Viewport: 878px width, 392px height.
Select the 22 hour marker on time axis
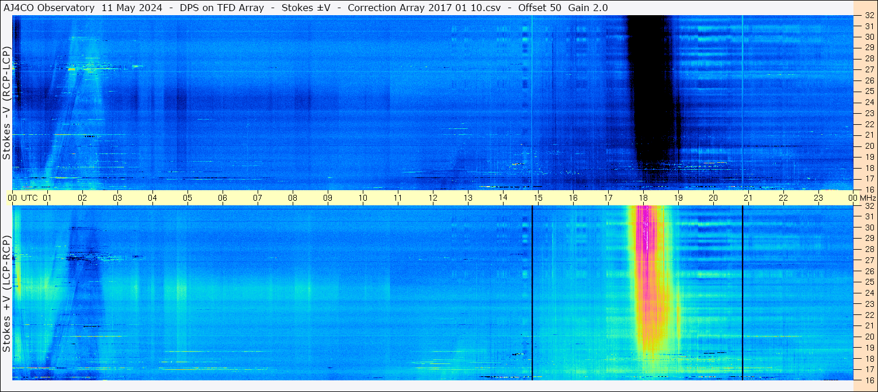[x=783, y=198]
